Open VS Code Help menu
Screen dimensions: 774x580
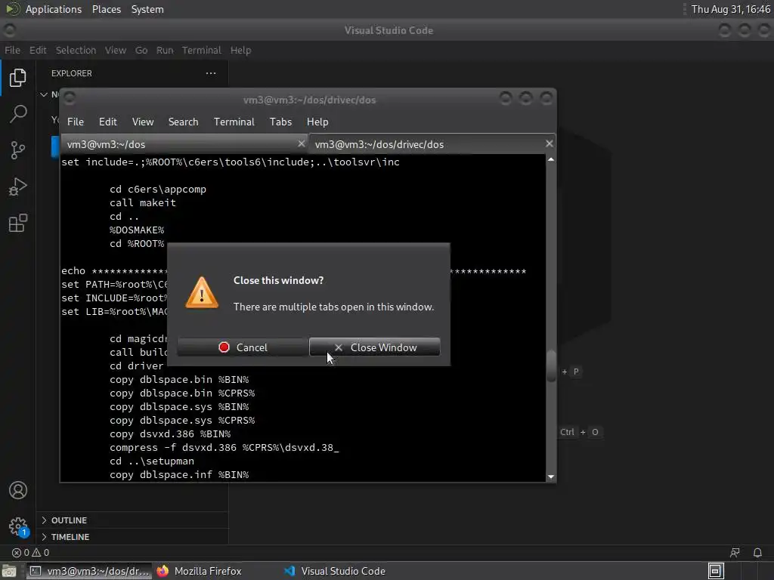[x=240, y=51]
